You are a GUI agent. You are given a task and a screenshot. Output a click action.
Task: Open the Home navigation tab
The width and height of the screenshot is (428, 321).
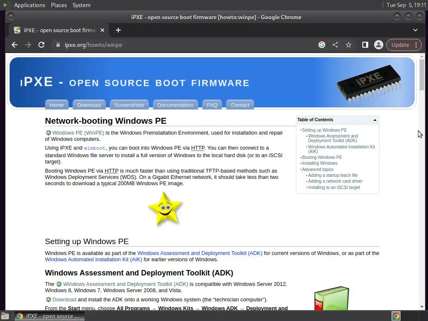point(56,105)
